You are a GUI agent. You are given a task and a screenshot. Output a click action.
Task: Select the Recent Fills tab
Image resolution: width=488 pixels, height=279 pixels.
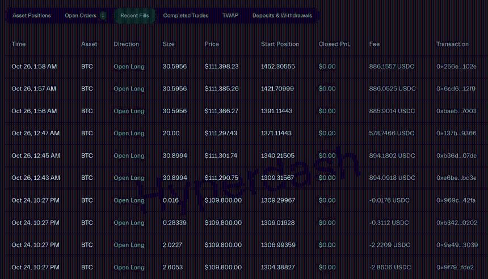(134, 16)
